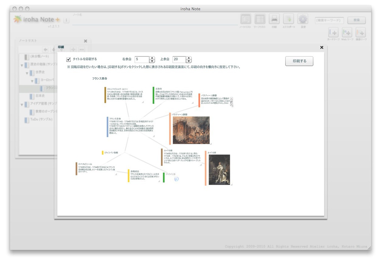This screenshot has width=383, height=259.
Task: Click brown color bar of ルソー leaf
Action: 105,95
